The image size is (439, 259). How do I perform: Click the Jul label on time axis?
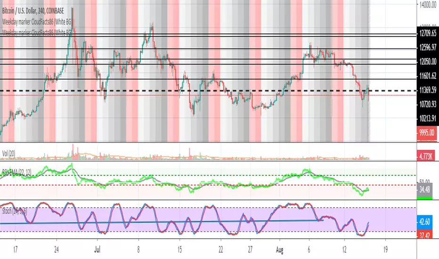pos(97,250)
